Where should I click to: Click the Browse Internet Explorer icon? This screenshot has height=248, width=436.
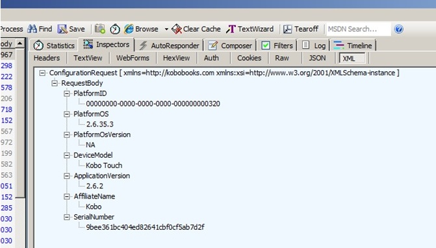[x=129, y=29]
